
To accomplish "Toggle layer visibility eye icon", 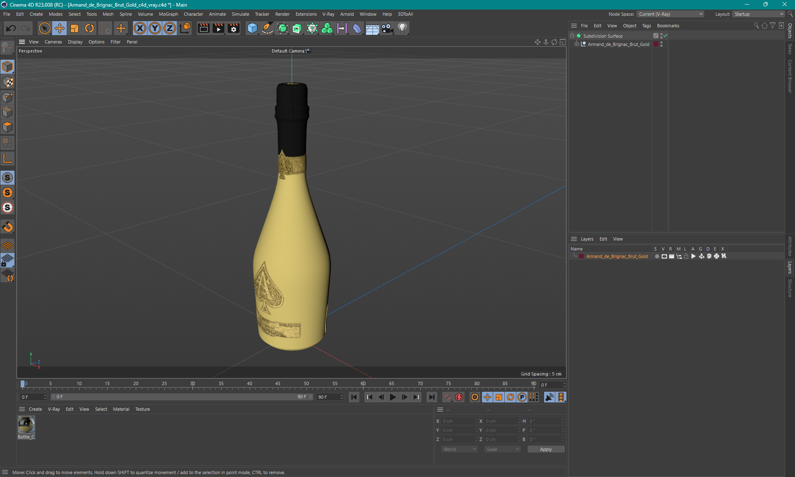I will pyautogui.click(x=664, y=256).
